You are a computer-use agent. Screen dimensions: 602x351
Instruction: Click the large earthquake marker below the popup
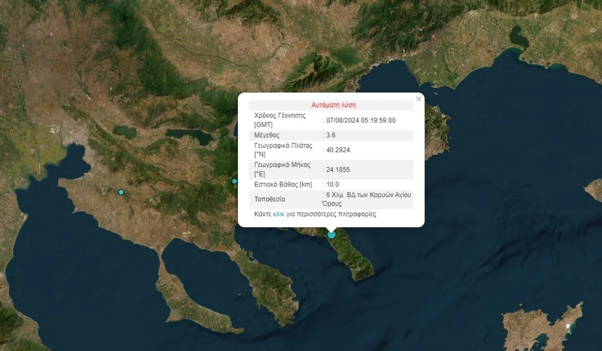pos(332,234)
